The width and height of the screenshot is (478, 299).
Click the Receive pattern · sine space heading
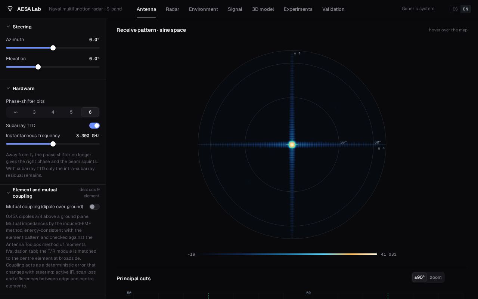click(151, 30)
